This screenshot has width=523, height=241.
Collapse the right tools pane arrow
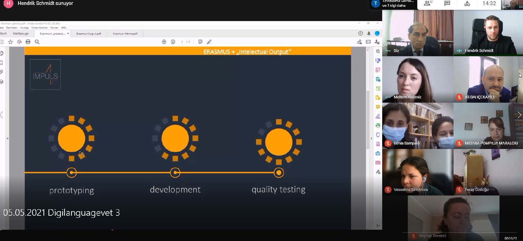(x=371, y=139)
